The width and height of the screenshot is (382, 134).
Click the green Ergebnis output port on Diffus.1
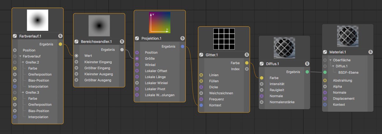pyautogui.click(x=307, y=72)
